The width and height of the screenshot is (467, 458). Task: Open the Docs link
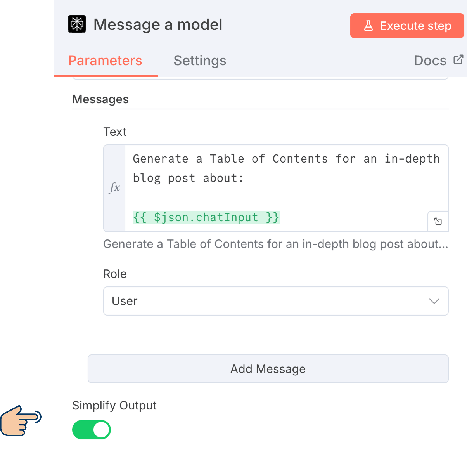click(430, 60)
